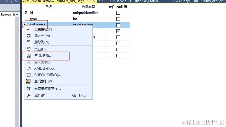Click the api_name row selector arrow

click(25, 25)
